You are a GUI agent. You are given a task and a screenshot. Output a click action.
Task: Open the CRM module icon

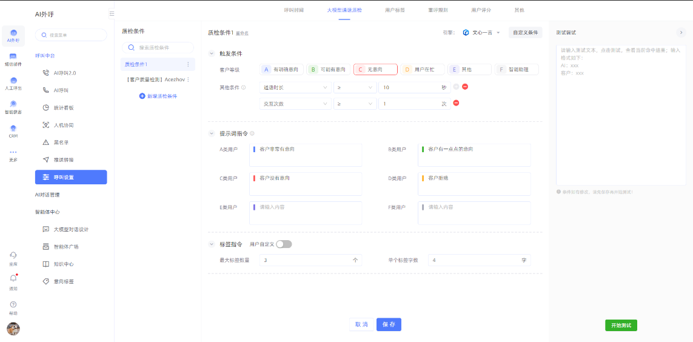pos(13,131)
